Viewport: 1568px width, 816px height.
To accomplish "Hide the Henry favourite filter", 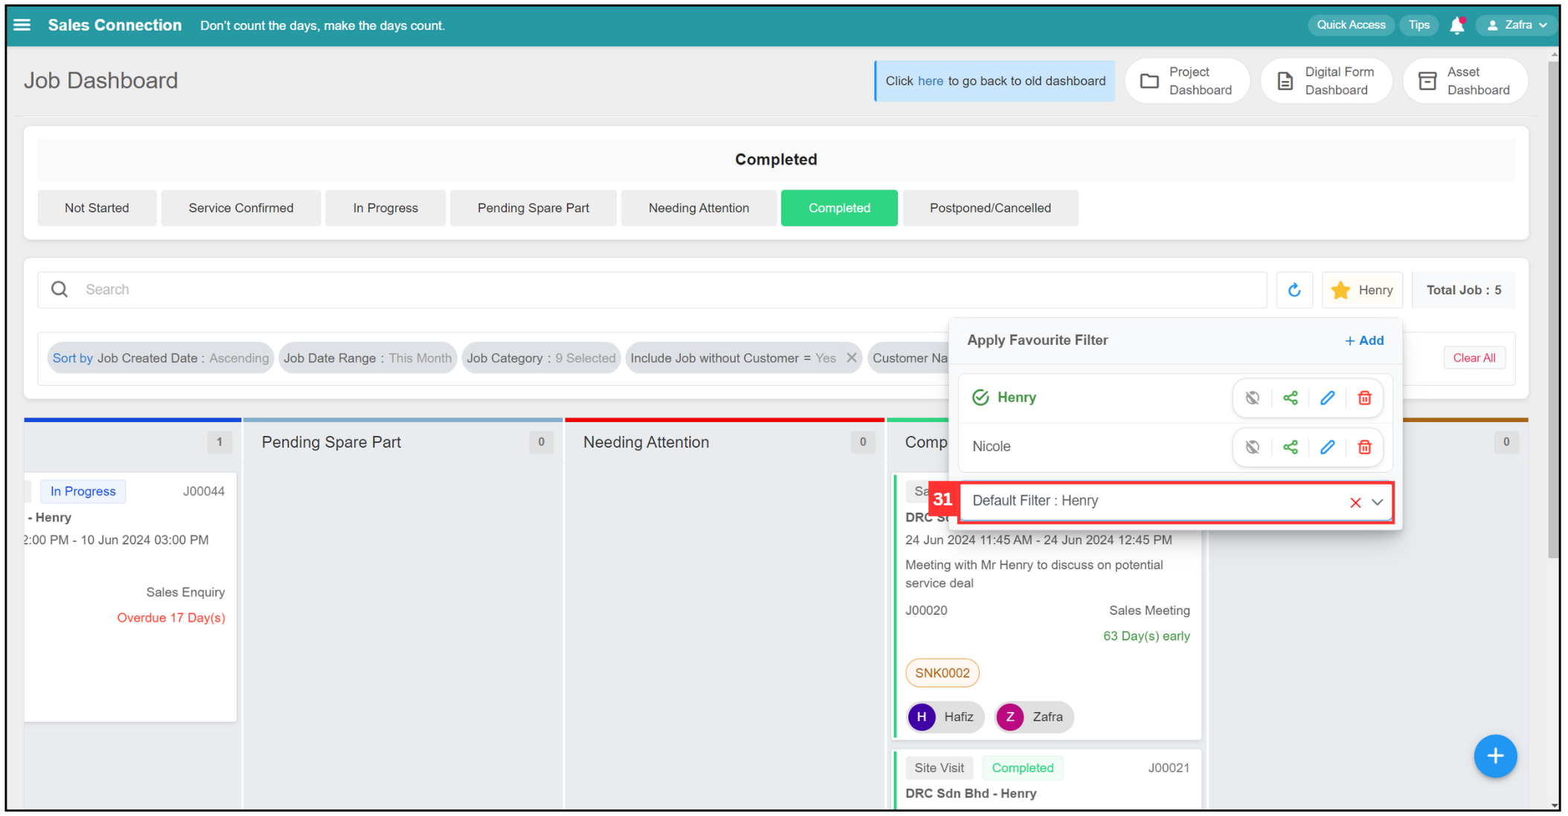I will 1253,398.
